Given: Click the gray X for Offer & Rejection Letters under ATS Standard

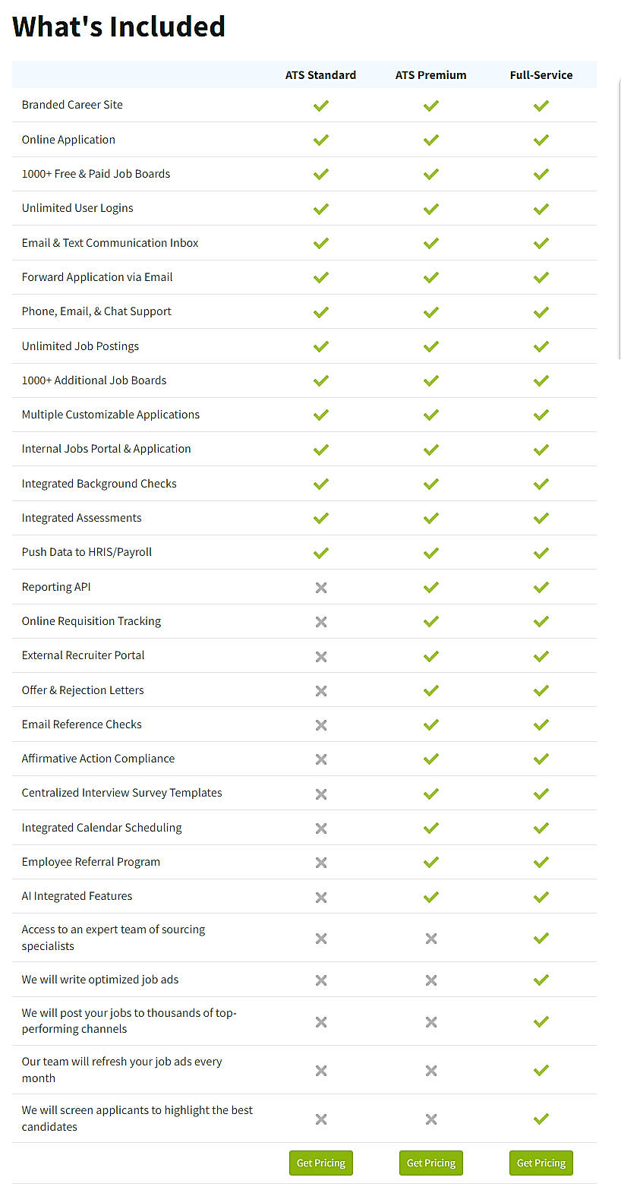Looking at the screenshot, I should point(320,690).
